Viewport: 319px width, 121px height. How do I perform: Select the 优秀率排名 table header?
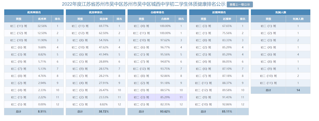click(34, 12)
